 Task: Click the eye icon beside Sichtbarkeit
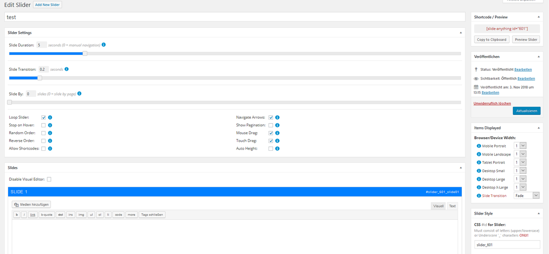(476, 79)
